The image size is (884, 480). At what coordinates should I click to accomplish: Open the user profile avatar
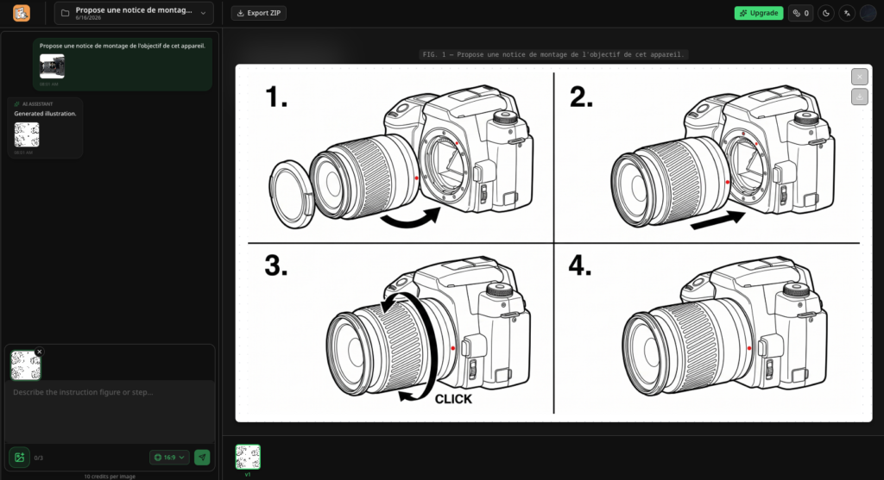point(868,13)
